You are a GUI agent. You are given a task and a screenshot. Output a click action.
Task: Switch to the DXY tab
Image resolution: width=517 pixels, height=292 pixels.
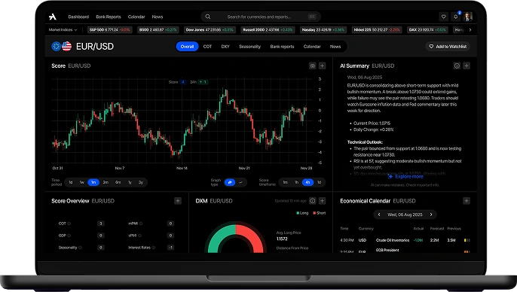pyautogui.click(x=225, y=47)
